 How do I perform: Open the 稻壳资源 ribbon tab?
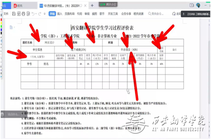point(139,14)
